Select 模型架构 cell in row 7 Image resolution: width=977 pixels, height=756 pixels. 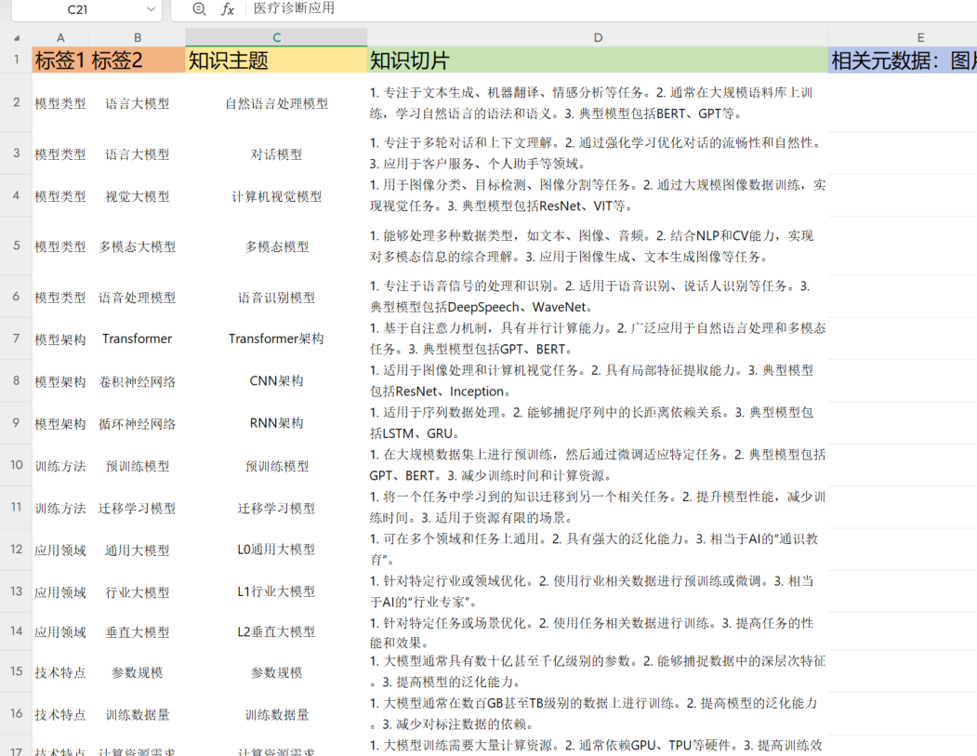tap(60, 339)
